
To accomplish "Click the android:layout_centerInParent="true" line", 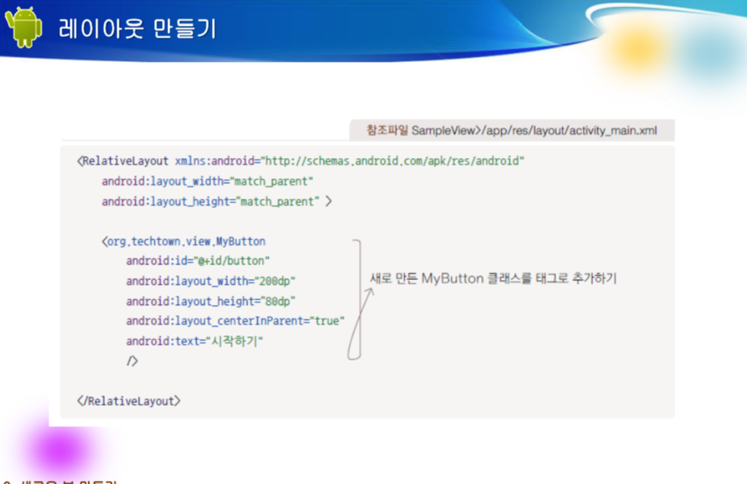I will pyautogui.click(x=235, y=321).
